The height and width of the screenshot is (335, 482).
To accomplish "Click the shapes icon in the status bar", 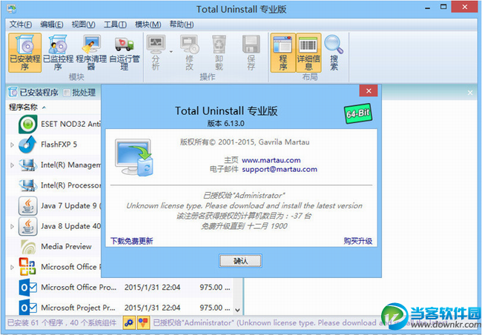I will [x=143, y=322].
